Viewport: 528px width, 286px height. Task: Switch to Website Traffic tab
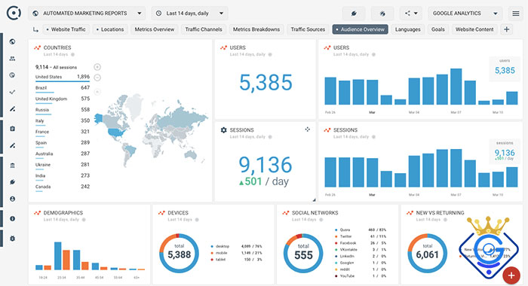coord(66,29)
